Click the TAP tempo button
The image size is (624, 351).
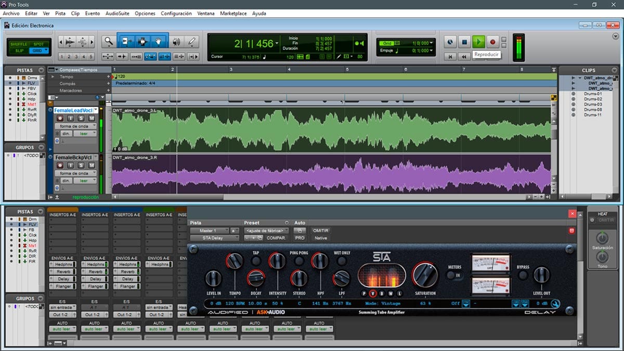tap(256, 261)
